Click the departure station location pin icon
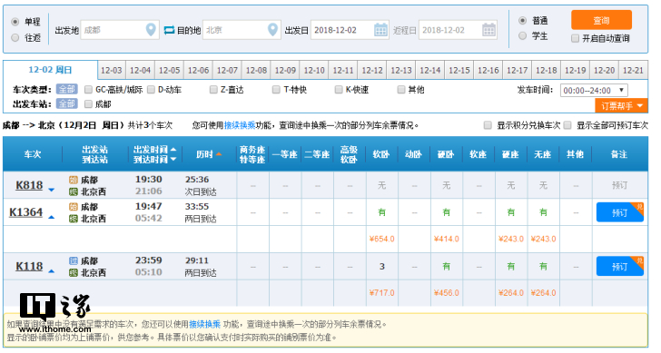 point(151,30)
